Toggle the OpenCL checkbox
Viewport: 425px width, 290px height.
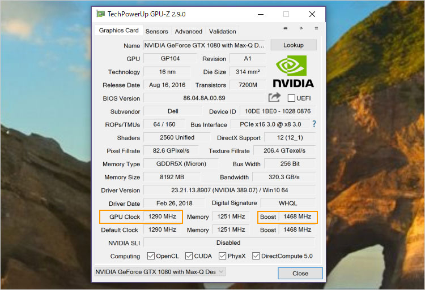click(151, 256)
